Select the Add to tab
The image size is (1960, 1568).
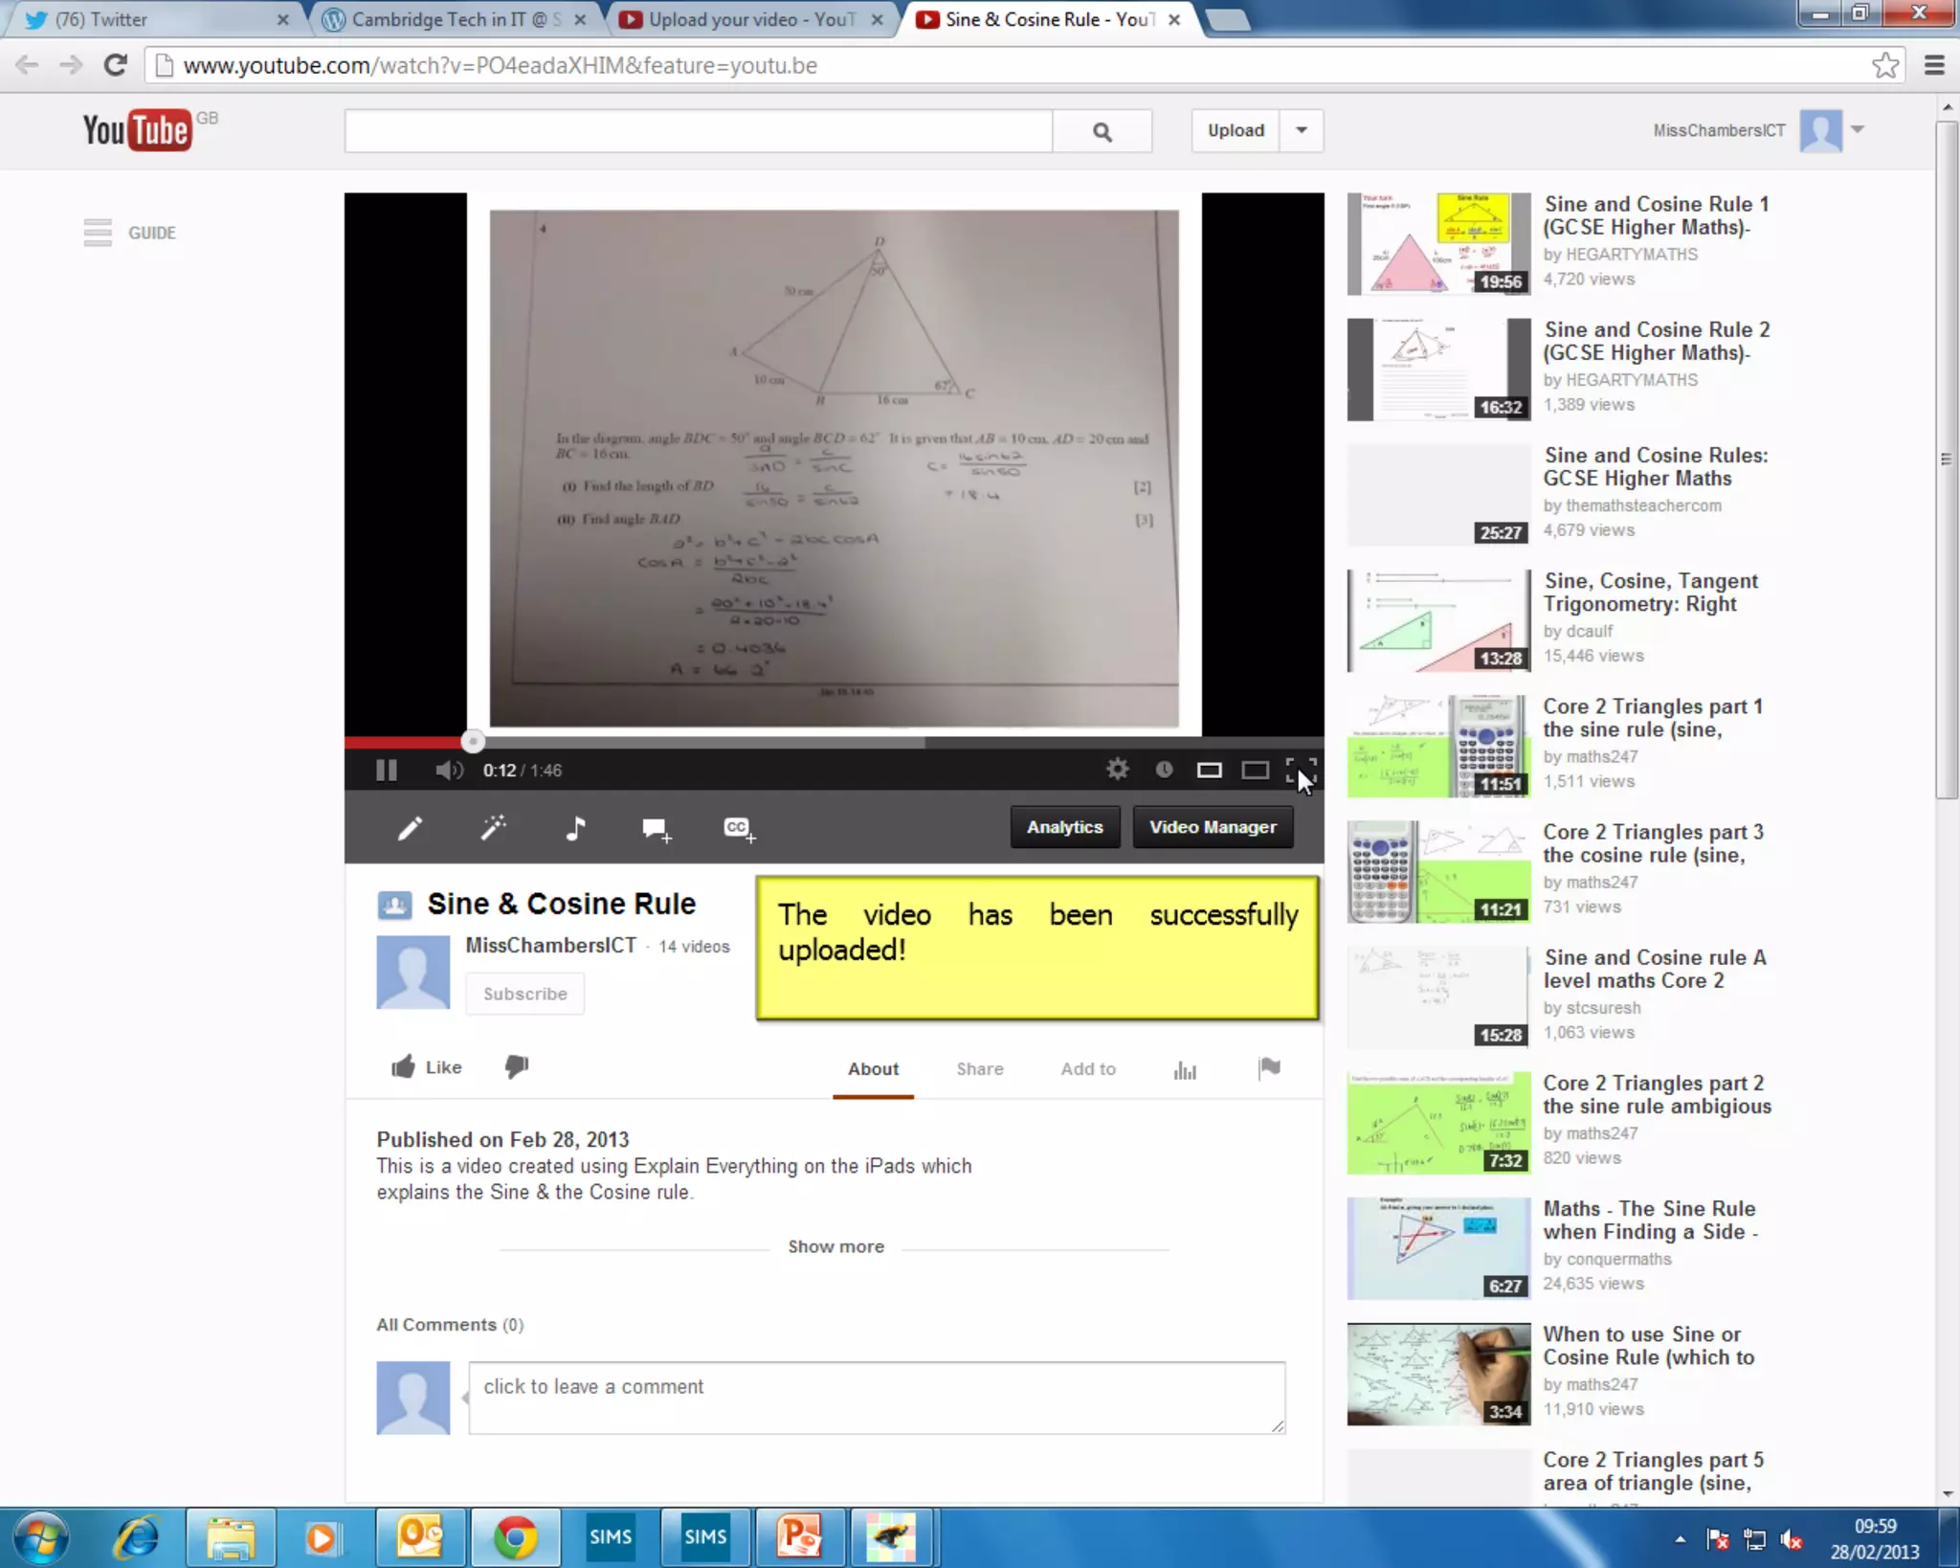pyautogui.click(x=1088, y=1069)
